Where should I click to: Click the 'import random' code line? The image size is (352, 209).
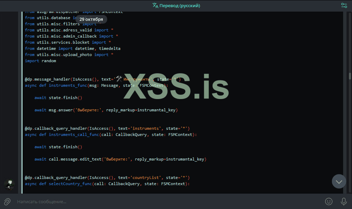[x=40, y=61]
